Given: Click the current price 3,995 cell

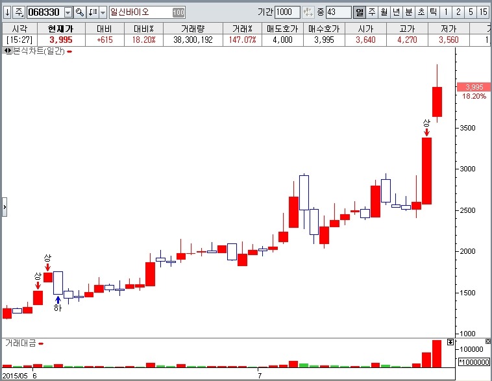Looking at the screenshot, I should point(61,40).
